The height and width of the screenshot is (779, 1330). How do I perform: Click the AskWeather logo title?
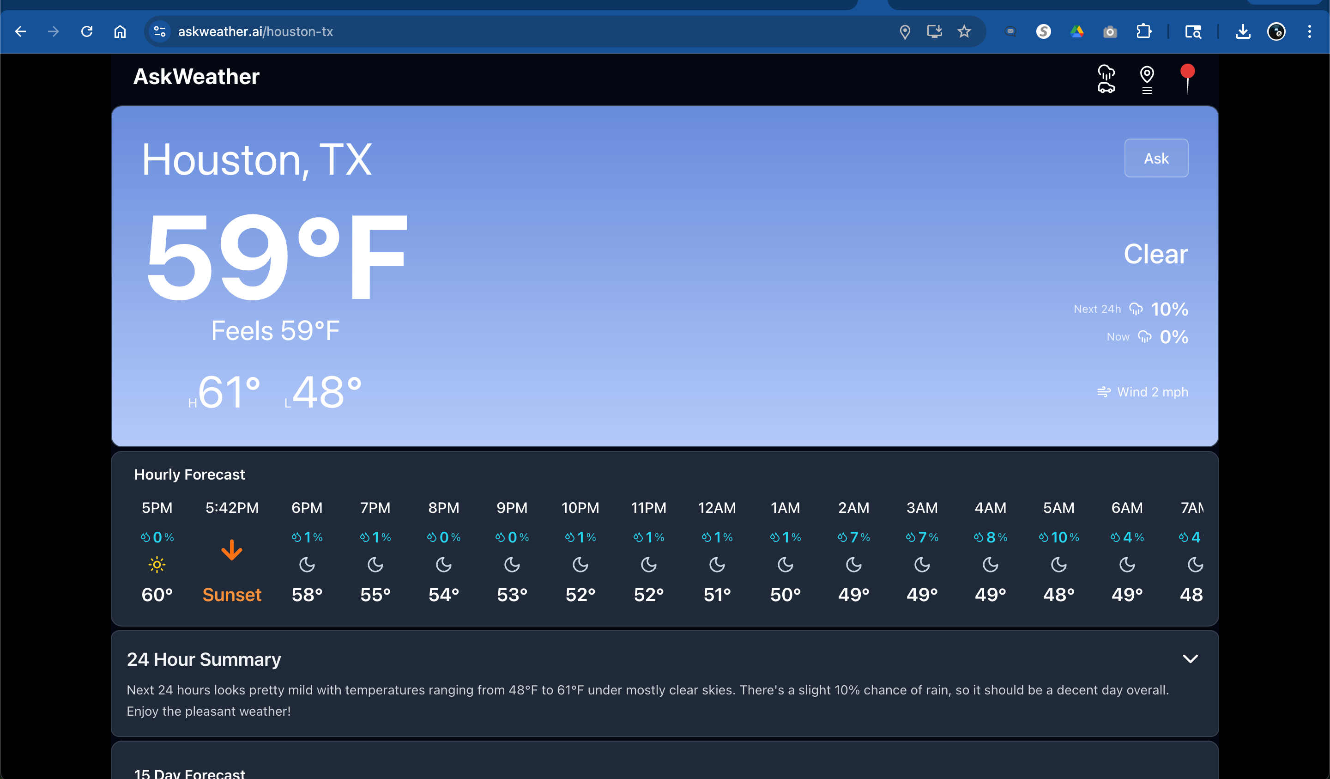196,77
